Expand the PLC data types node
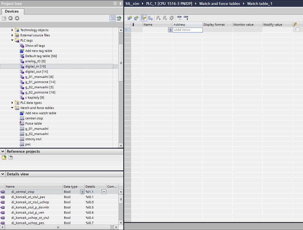Viewport: 303px width, 230px height. (x=12, y=103)
